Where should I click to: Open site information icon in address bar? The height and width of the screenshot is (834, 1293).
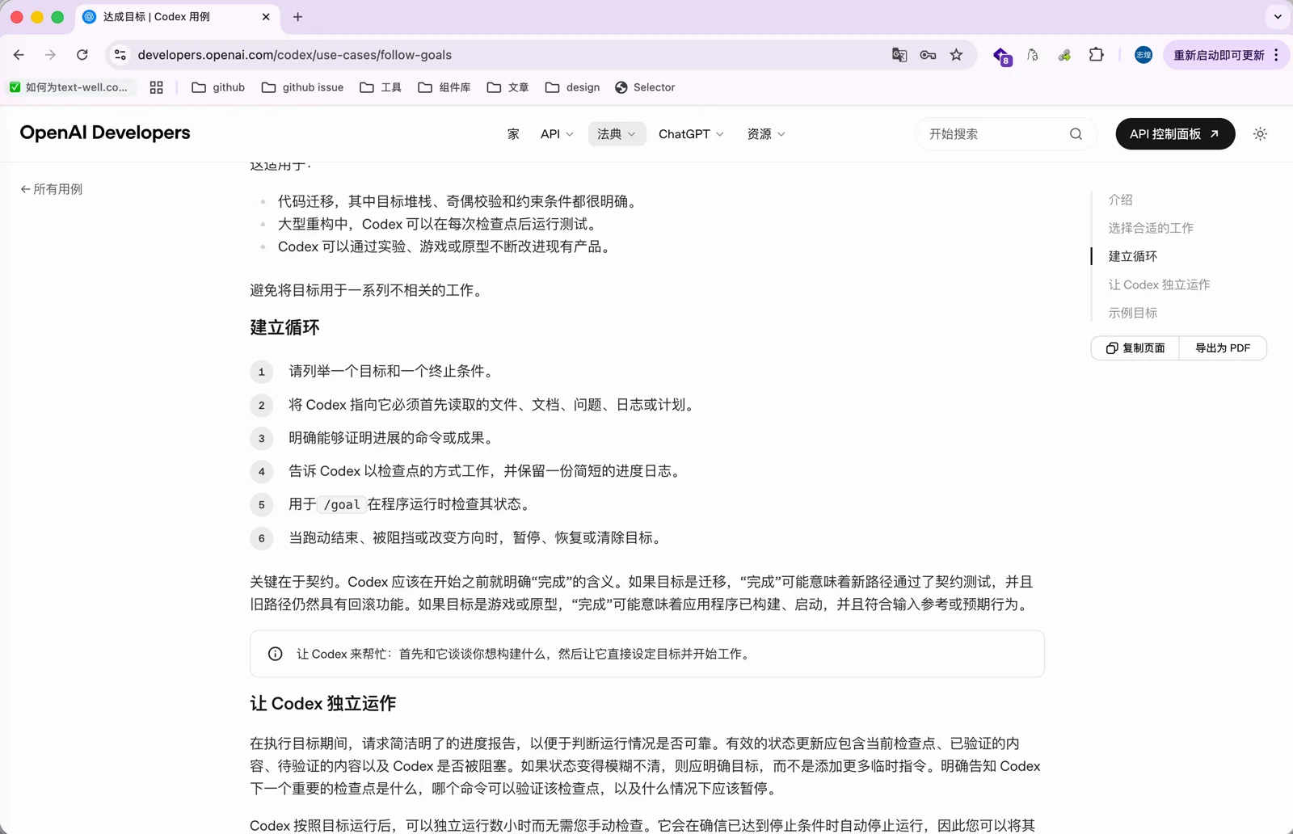pos(120,55)
